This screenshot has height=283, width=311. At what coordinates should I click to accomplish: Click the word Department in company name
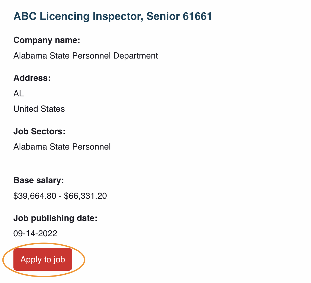136,56
